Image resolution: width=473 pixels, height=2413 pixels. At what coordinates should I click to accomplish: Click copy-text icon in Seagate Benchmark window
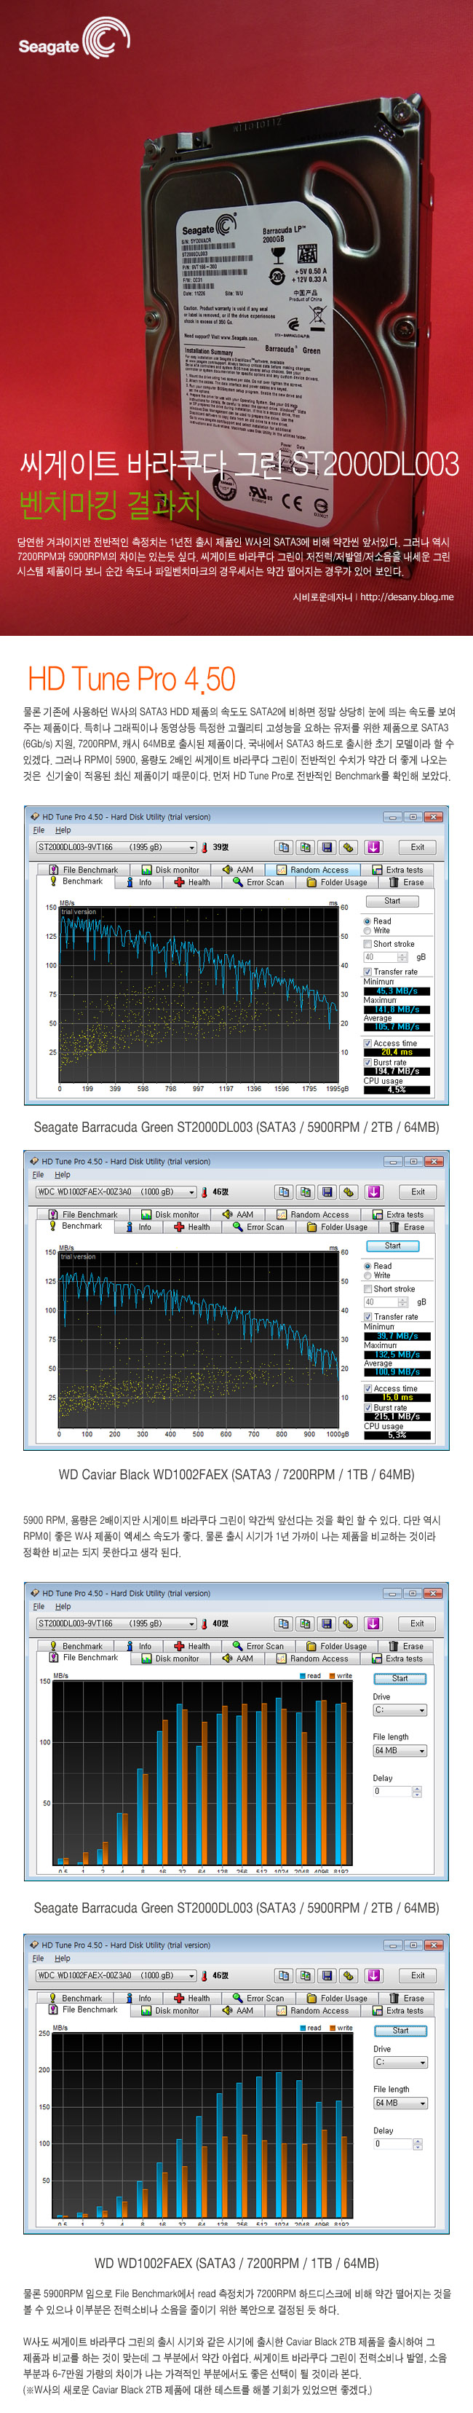pos(283,847)
